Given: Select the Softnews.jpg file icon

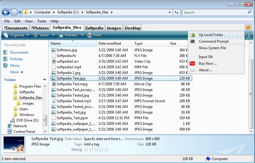Looking at the screenshot, I should click(x=54, y=50).
